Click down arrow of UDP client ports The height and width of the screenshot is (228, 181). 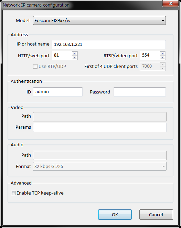tap(162, 69)
